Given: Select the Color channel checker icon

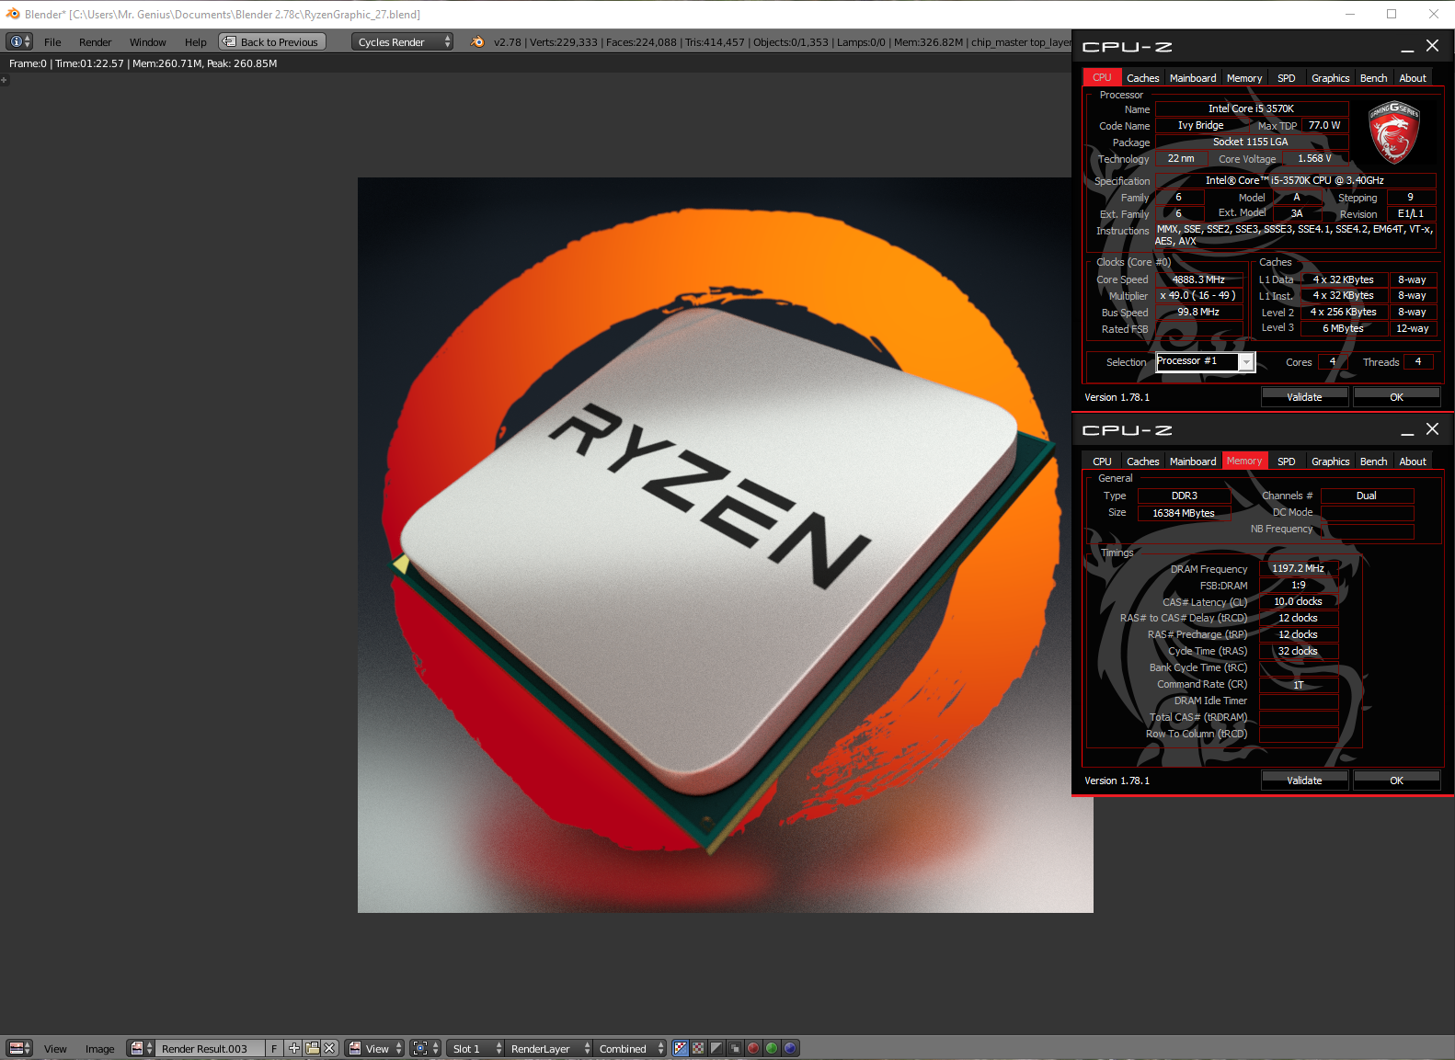Looking at the screenshot, I should 699,1048.
